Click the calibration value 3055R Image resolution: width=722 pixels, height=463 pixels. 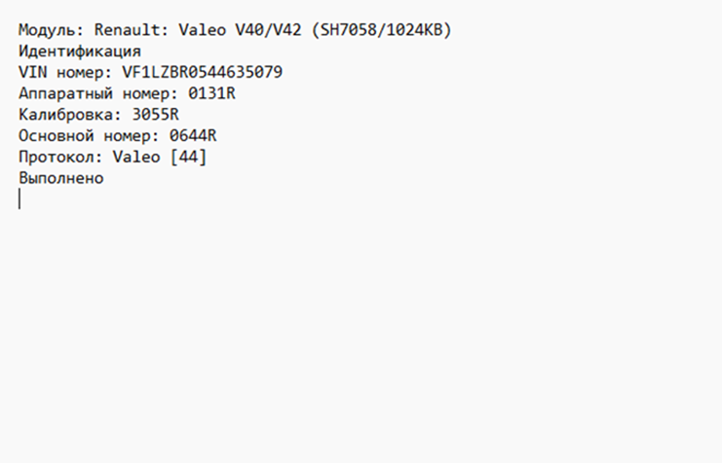[155, 115]
